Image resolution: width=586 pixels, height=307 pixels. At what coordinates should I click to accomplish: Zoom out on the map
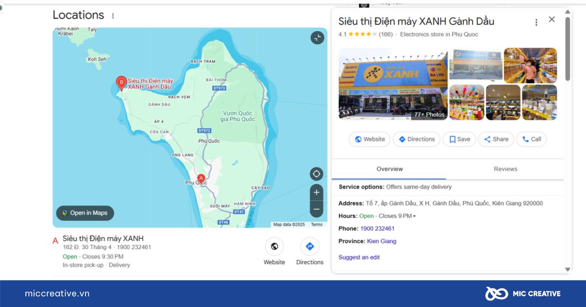pyautogui.click(x=316, y=209)
